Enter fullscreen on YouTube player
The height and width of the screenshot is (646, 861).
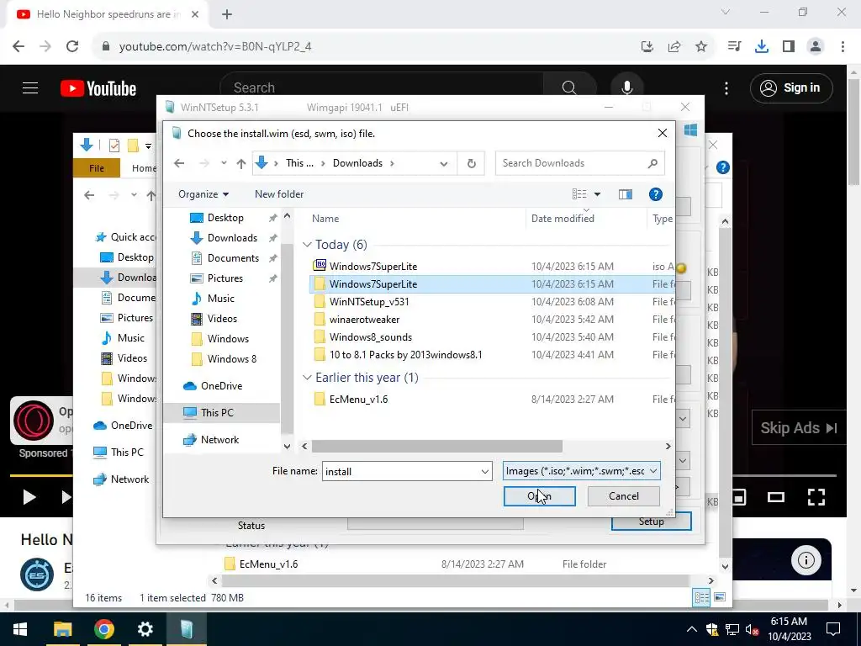[816, 497]
